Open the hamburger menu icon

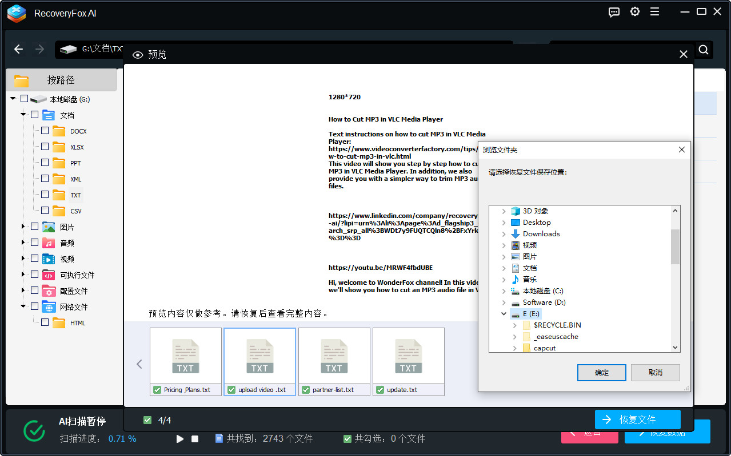(654, 12)
